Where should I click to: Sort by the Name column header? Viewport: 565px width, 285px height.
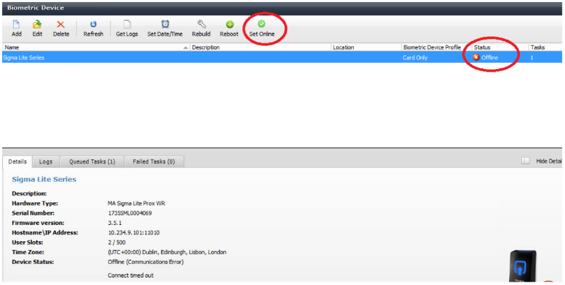[94, 47]
